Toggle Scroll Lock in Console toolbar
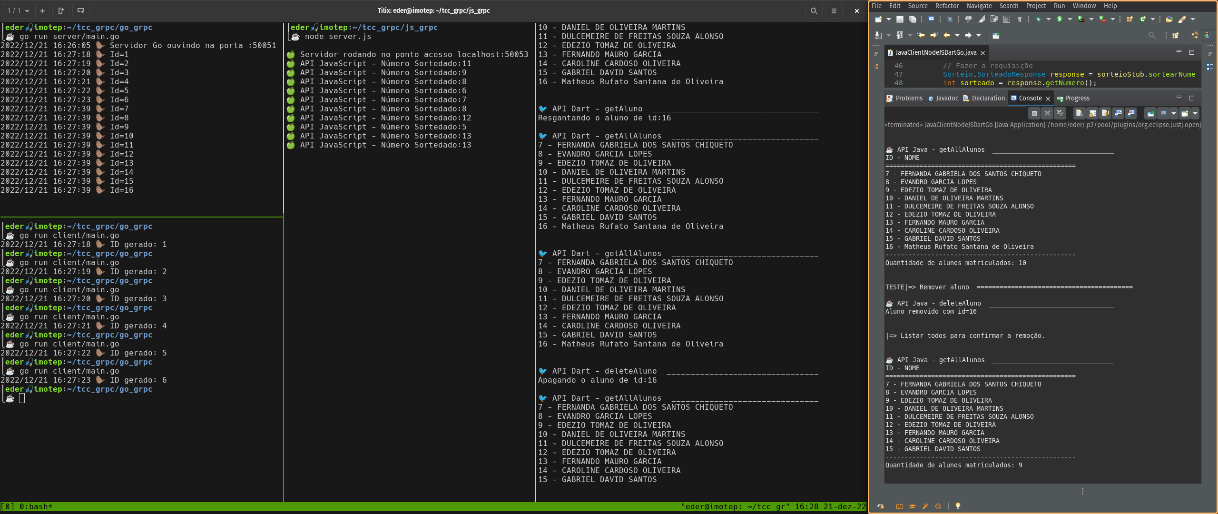 pos(1092,113)
